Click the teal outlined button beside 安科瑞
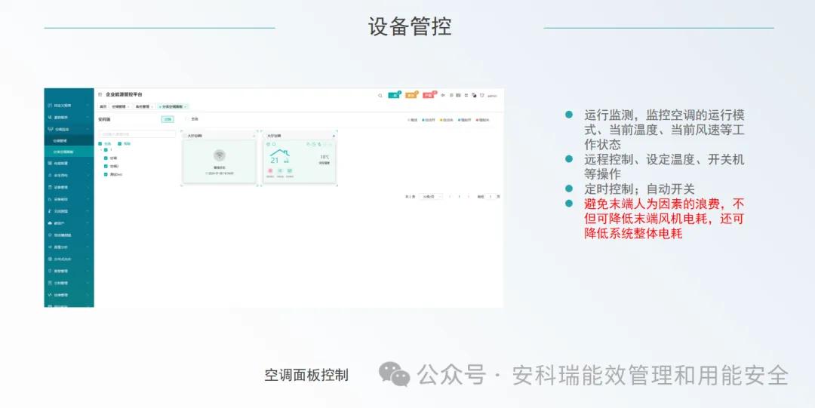 coord(168,120)
